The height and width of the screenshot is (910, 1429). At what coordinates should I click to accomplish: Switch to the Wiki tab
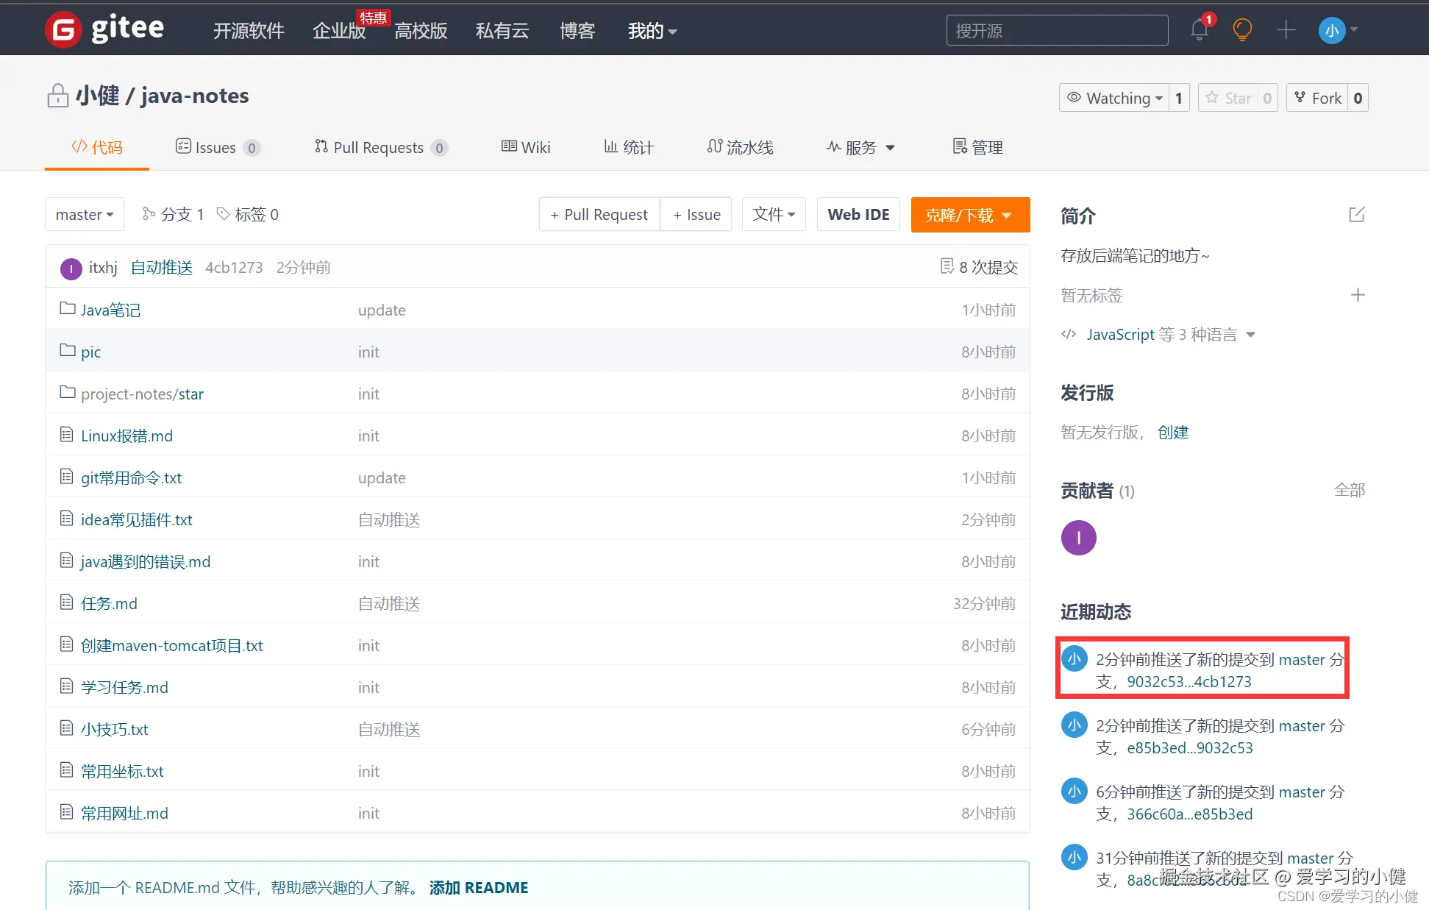[526, 147]
